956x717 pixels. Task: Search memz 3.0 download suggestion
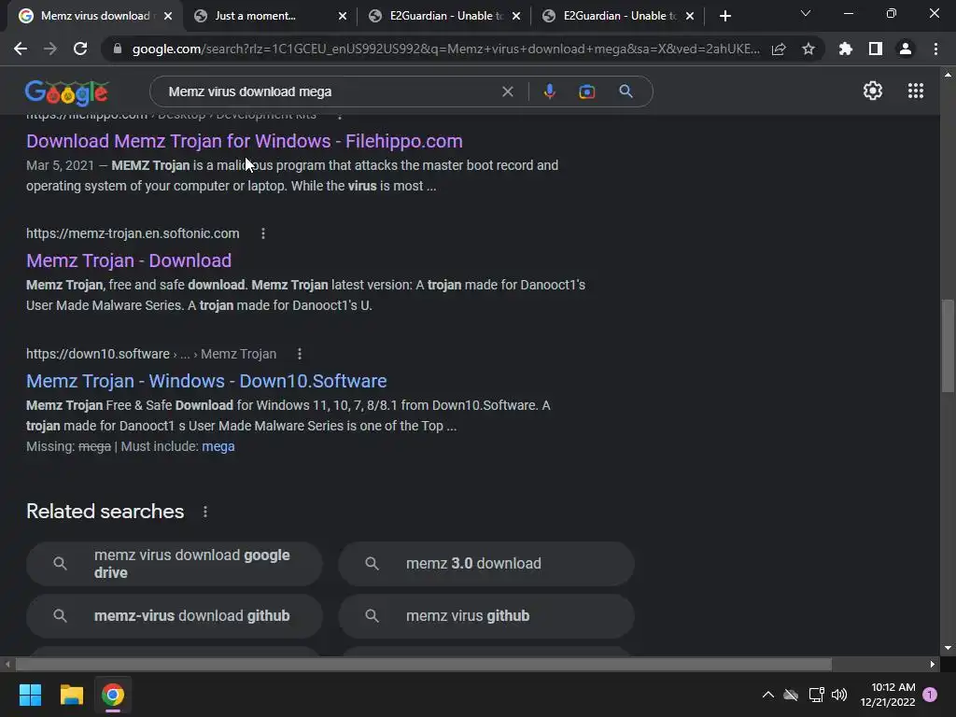tap(486, 564)
